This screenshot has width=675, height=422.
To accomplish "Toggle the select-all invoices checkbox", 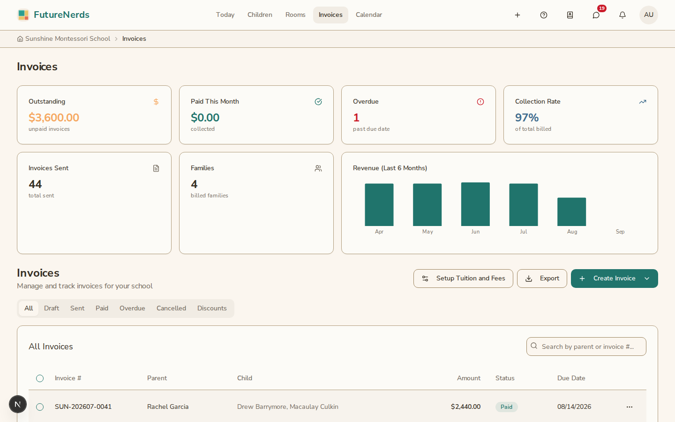I will [40, 378].
